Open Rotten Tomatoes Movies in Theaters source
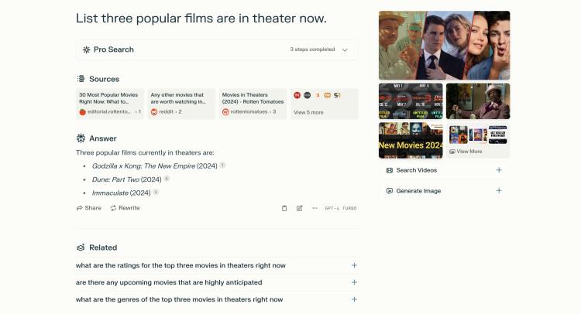Image resolution: width=581 pixels, height=314 pixels. (x=253, y=104)
